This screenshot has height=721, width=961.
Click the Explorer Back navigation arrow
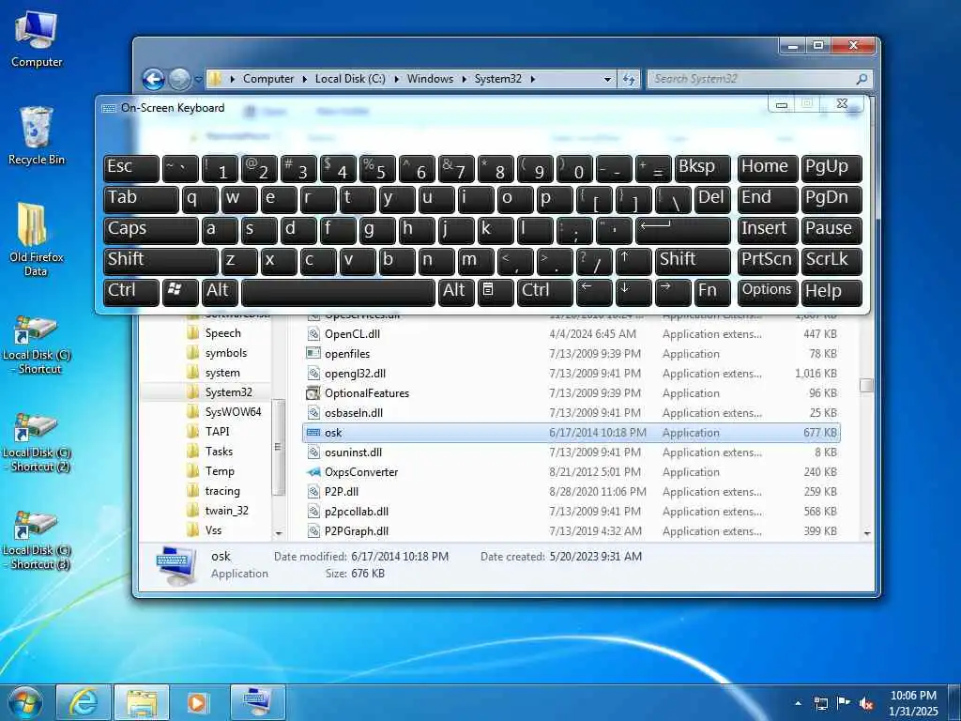click(x=153, y=79)
